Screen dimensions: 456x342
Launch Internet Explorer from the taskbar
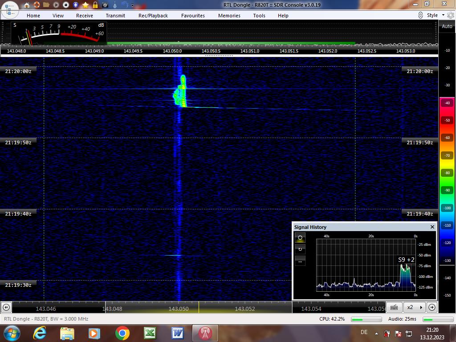point(40,333)
